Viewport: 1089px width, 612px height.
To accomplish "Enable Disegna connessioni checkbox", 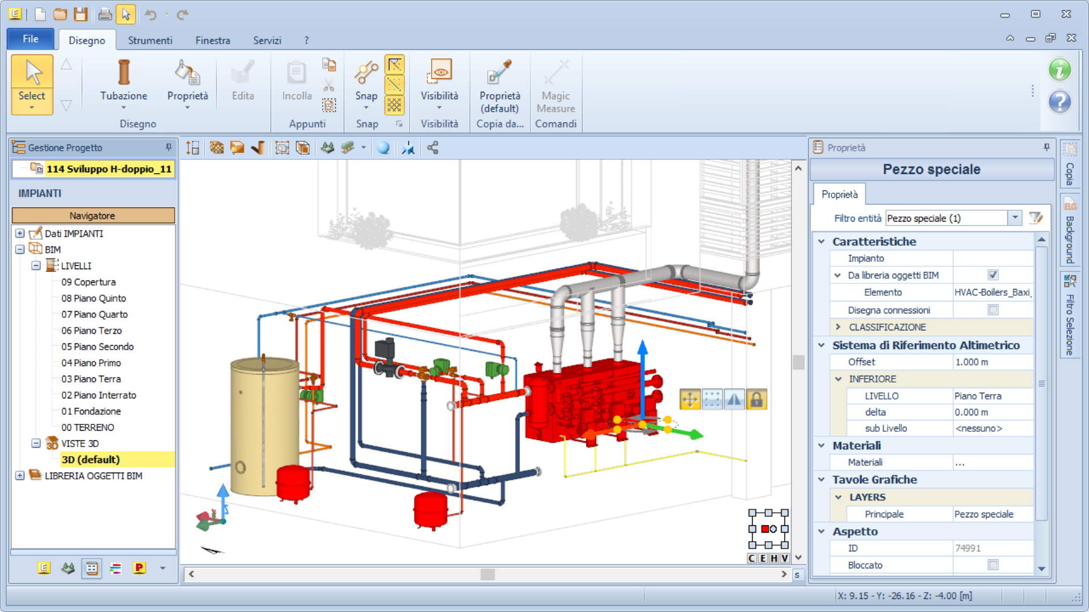I will click(x=993, y=310).
